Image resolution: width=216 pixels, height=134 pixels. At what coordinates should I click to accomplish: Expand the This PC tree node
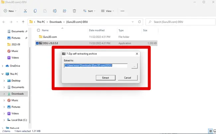pyautogui.click(x=3, y=74)
